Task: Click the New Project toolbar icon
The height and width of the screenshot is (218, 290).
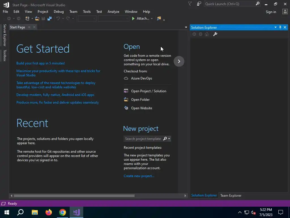Action: tap(27, 18)
